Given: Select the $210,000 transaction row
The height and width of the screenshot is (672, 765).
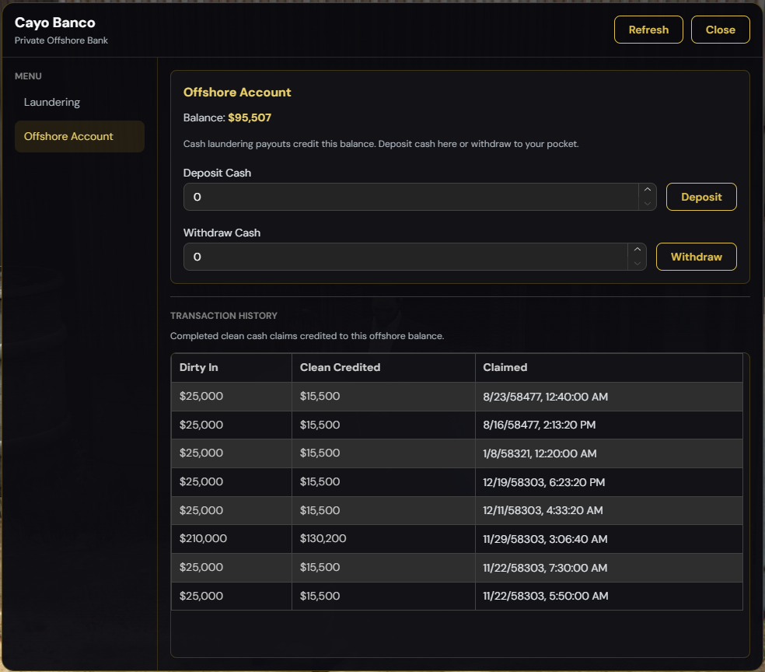Looking at the screenshot, I should click(457, 539).
